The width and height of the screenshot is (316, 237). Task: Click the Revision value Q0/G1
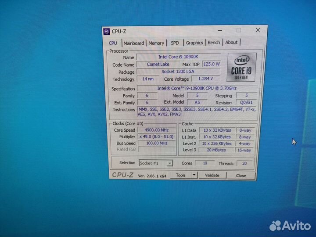point(246,102)
